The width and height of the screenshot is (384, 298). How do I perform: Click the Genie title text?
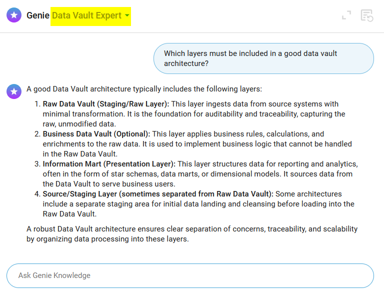click(38, 15)
